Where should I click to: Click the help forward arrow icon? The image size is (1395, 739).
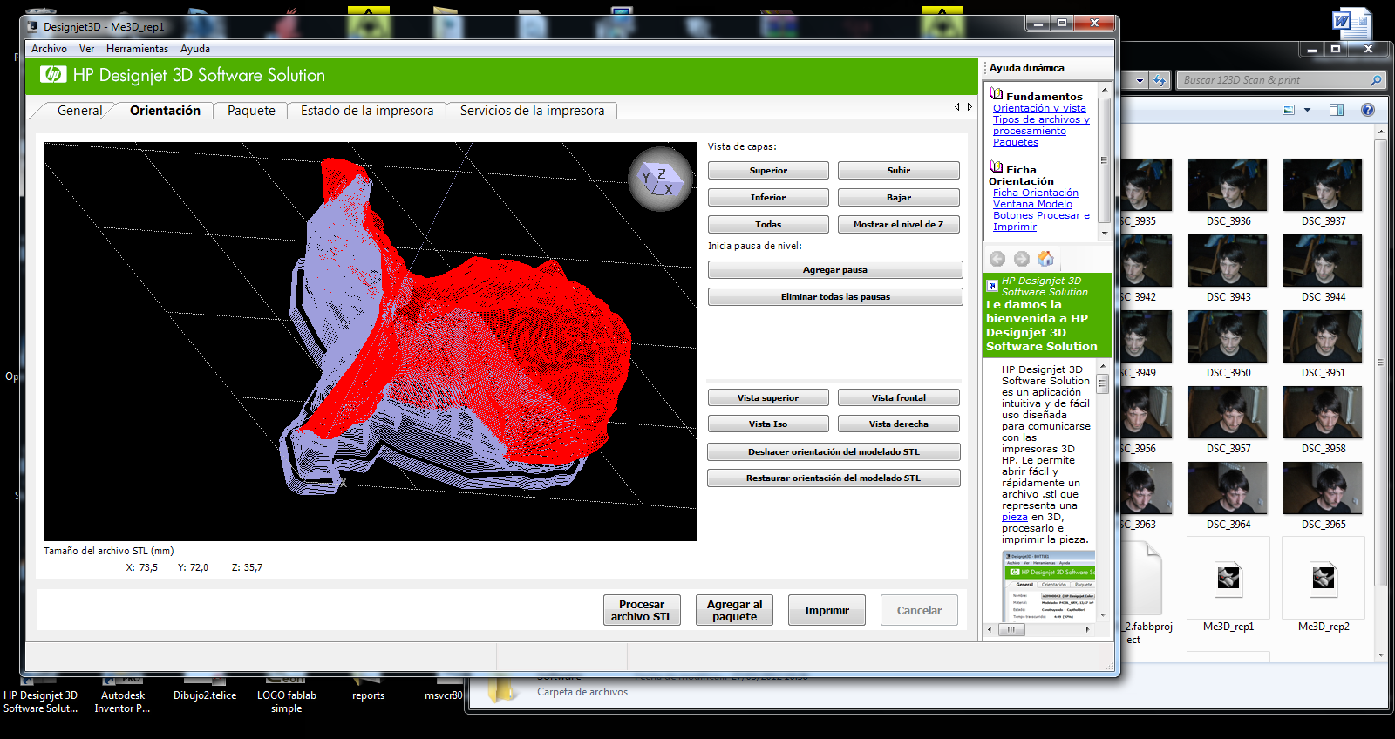click(1022, 259)
